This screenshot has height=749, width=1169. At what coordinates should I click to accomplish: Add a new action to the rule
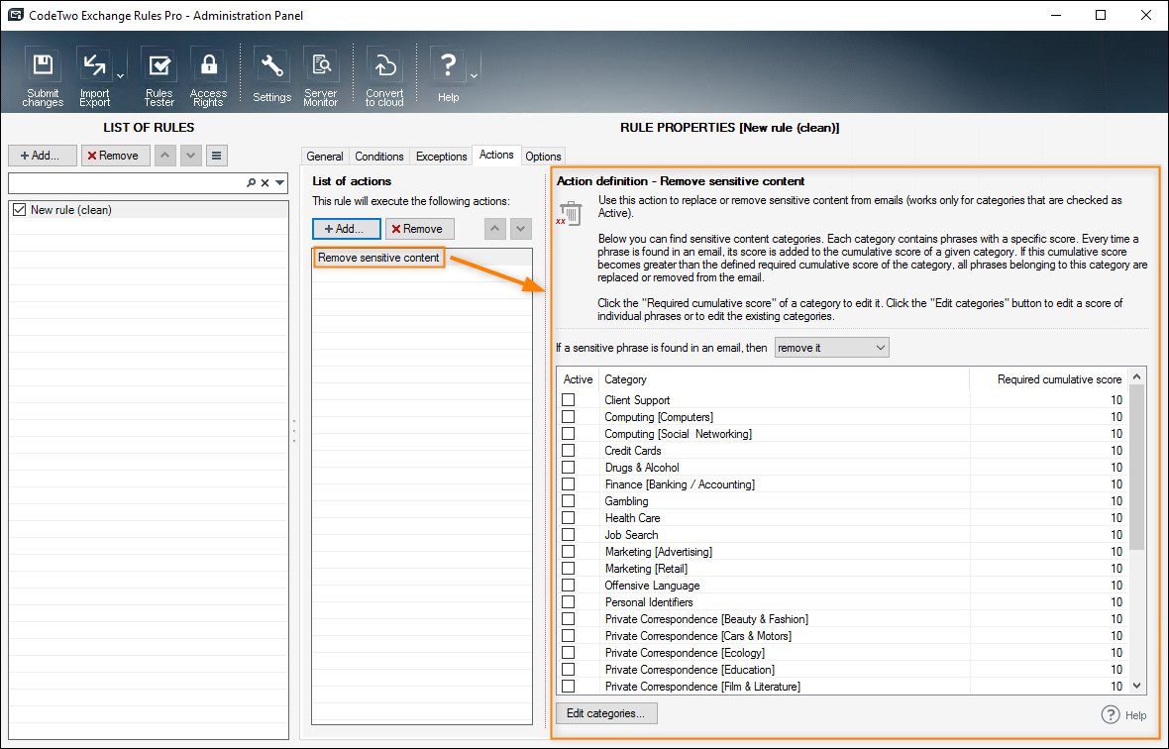pyautogui.click(x=346, y=229)
